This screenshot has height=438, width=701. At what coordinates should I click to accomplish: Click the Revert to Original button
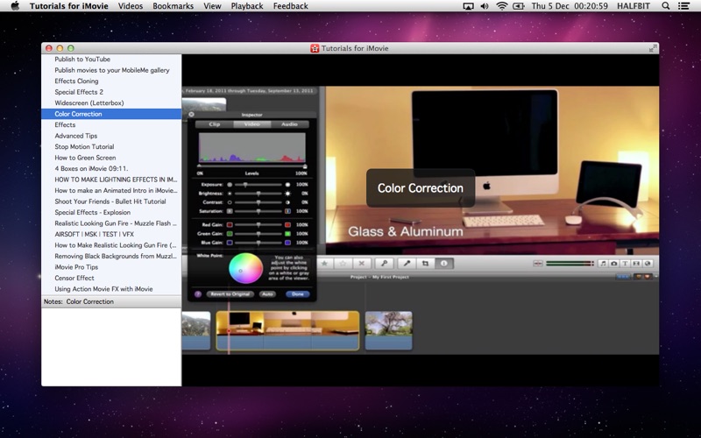click(x=230, y=294)
